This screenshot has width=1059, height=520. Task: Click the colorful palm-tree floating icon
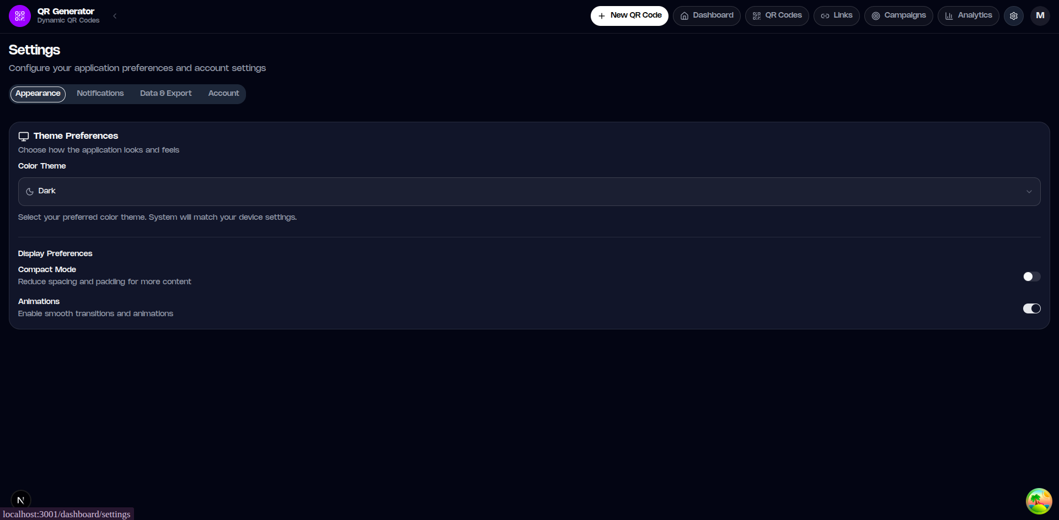tap(1039, 501)
